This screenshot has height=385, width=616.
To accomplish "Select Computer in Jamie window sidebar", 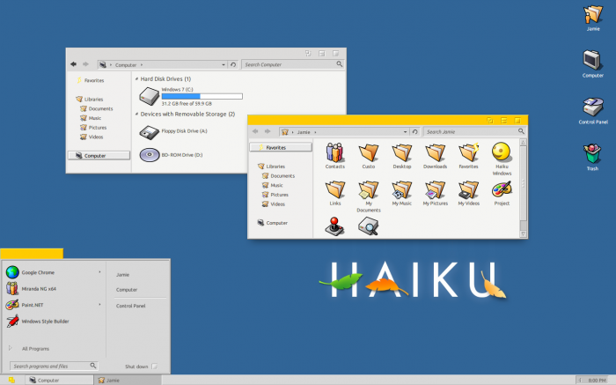I will (x=276, y=223).
